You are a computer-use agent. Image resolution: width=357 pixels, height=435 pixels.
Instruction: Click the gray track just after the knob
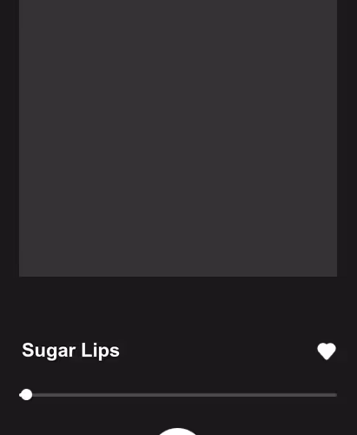[39, 395]
